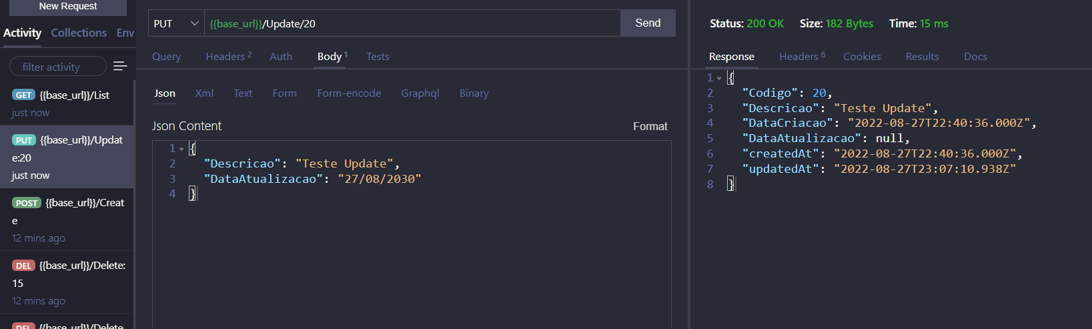Open the activity filter options menu icon
1092x329 pixels.
pyautogui.click(x=120, y=66)
